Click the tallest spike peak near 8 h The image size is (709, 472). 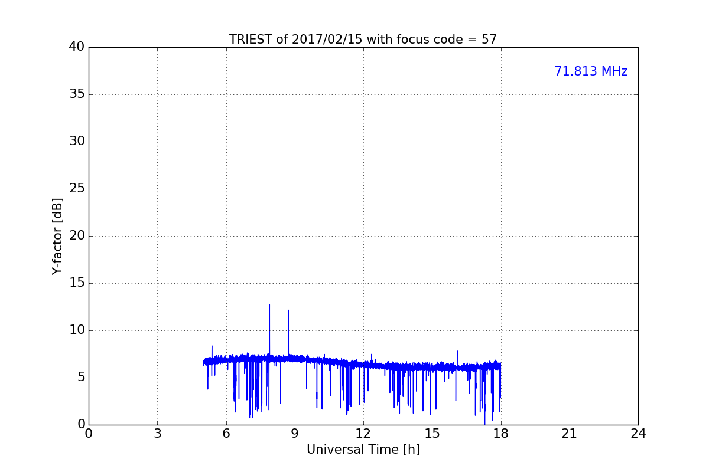tap(269, 305)
